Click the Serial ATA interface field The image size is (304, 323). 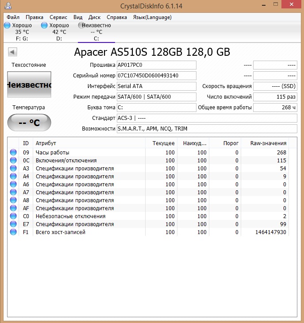(157, 86)
